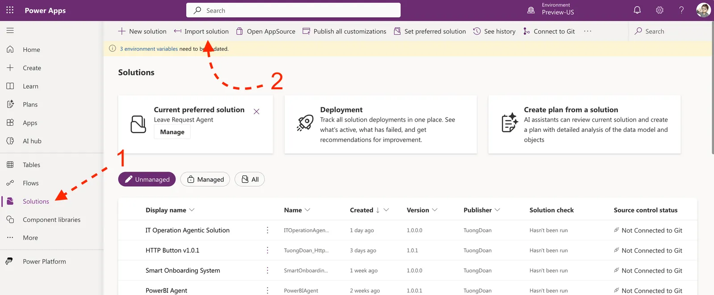Viewport: 714px width, 295px height.
Task: Click the Home icon in sidebar
Action: coord(10,49)
